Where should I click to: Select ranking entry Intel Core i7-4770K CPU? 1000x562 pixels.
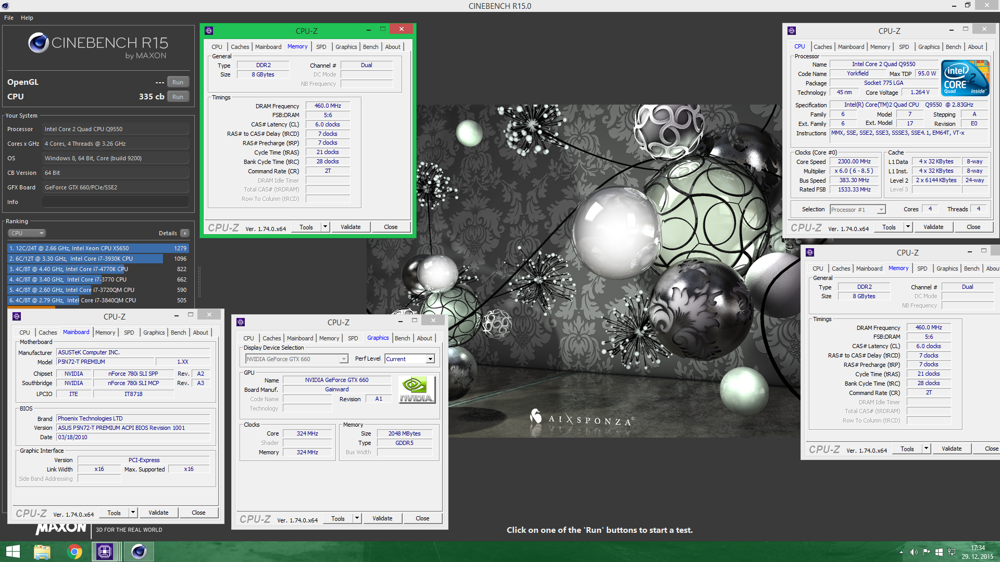[x=98, y=269]
